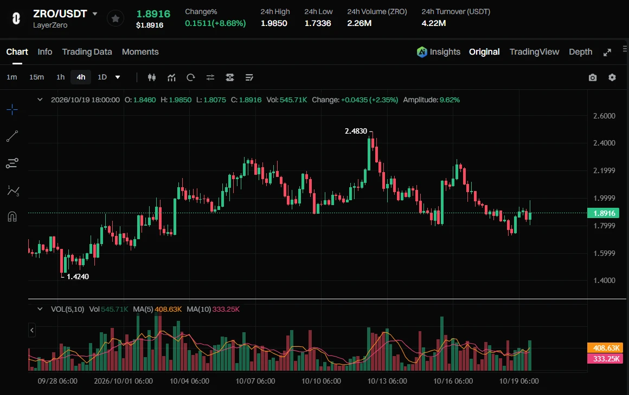Switch to the Moments tab
The image size is (629, 395).
[x=140, y=51]
